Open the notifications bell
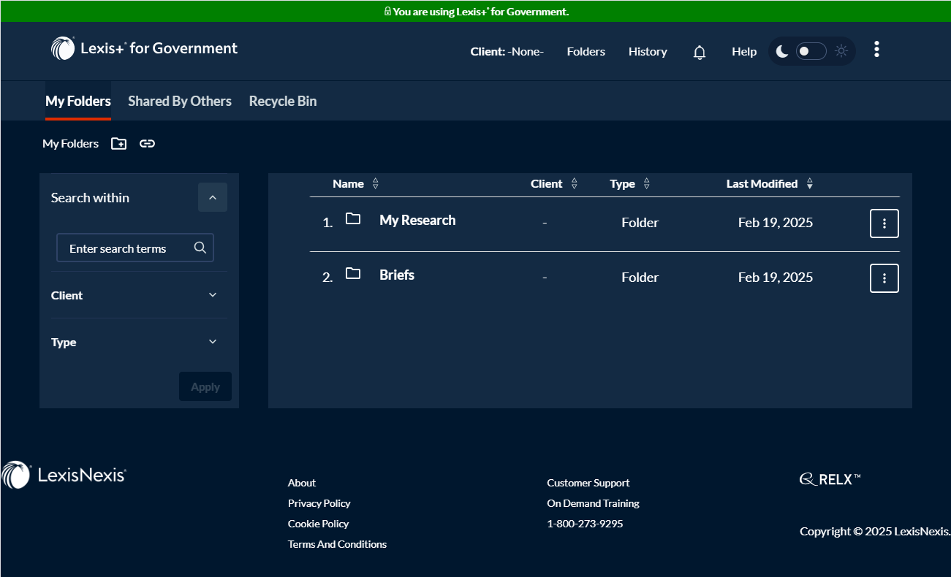951x577 pixels. 700,53
